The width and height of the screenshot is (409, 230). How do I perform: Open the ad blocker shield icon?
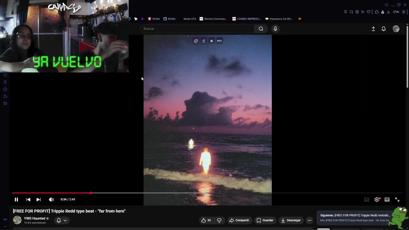coord(357,12)
